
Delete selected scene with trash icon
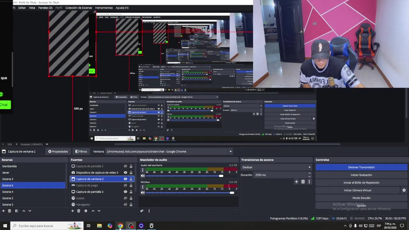(x=10, y=211)
